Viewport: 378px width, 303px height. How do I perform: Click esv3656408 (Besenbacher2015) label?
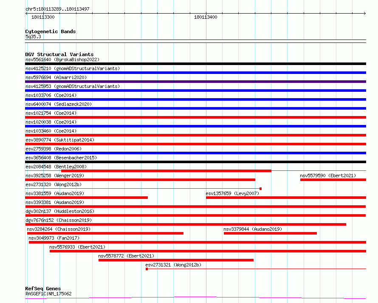(x=61, y=158)
